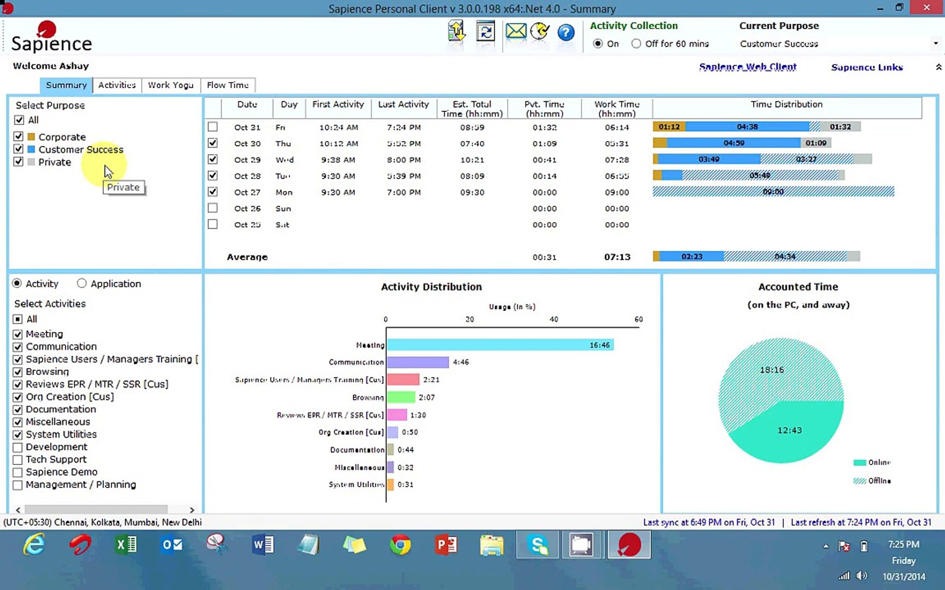Open the Sapience Web Client link
This screenshot has height=590, width=945.
748,67
